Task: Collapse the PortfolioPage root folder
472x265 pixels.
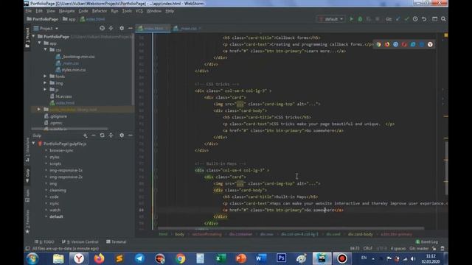Action: [x=34, y=37]
